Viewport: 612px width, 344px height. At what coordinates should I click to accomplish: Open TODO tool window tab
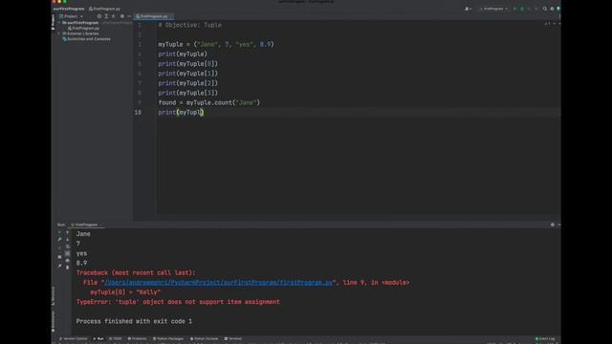pyautogui.click(x=116, y=338)
